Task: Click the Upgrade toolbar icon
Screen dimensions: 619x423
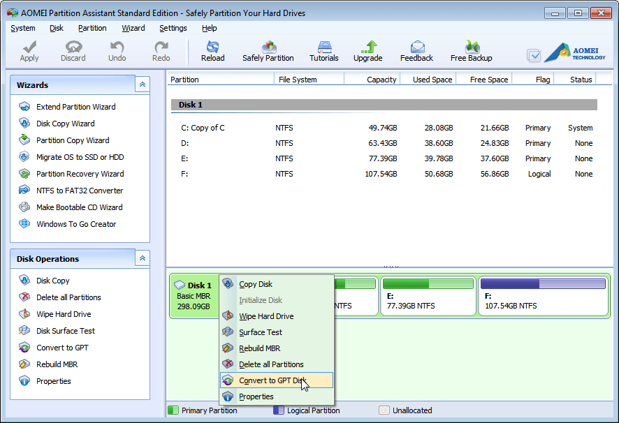Action: coord(367,50)
